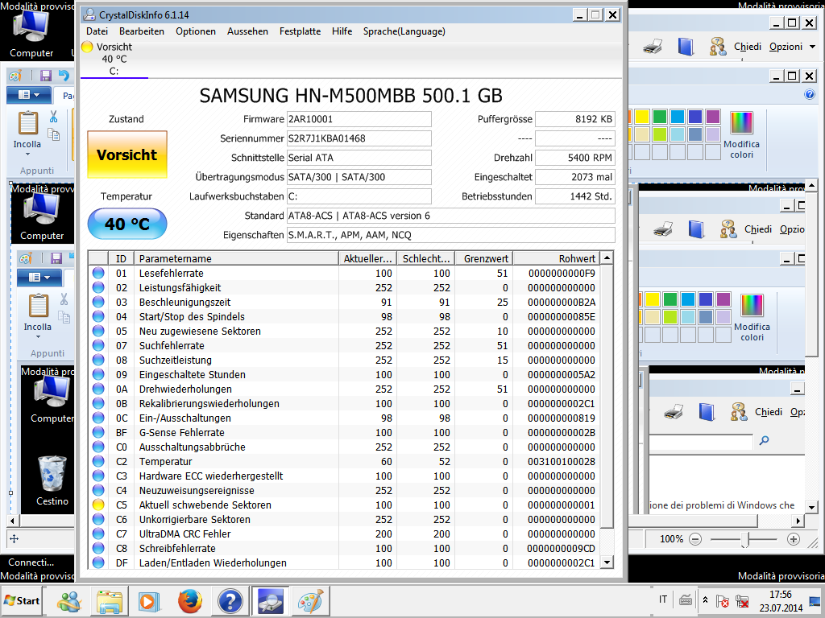Screen dimensions: 825x618
Task: Switch to the CrystalDiskInfo taskbar button
Action: click(x=271, y=601)
